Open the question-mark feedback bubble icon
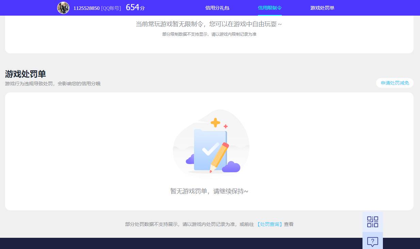Image resolution: width=420 pixels, height=249 pixels. pyautogui.click(x=372, y=242)
